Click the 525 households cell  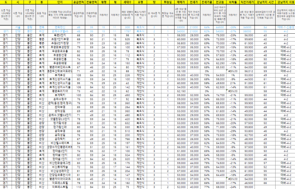(127, 39)
